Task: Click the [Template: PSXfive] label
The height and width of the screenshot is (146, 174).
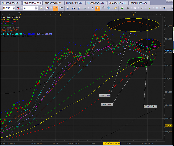Action: (x=11, y=17)
